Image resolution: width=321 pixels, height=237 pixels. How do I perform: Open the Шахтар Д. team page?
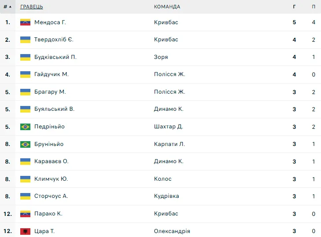click(169, 127)
